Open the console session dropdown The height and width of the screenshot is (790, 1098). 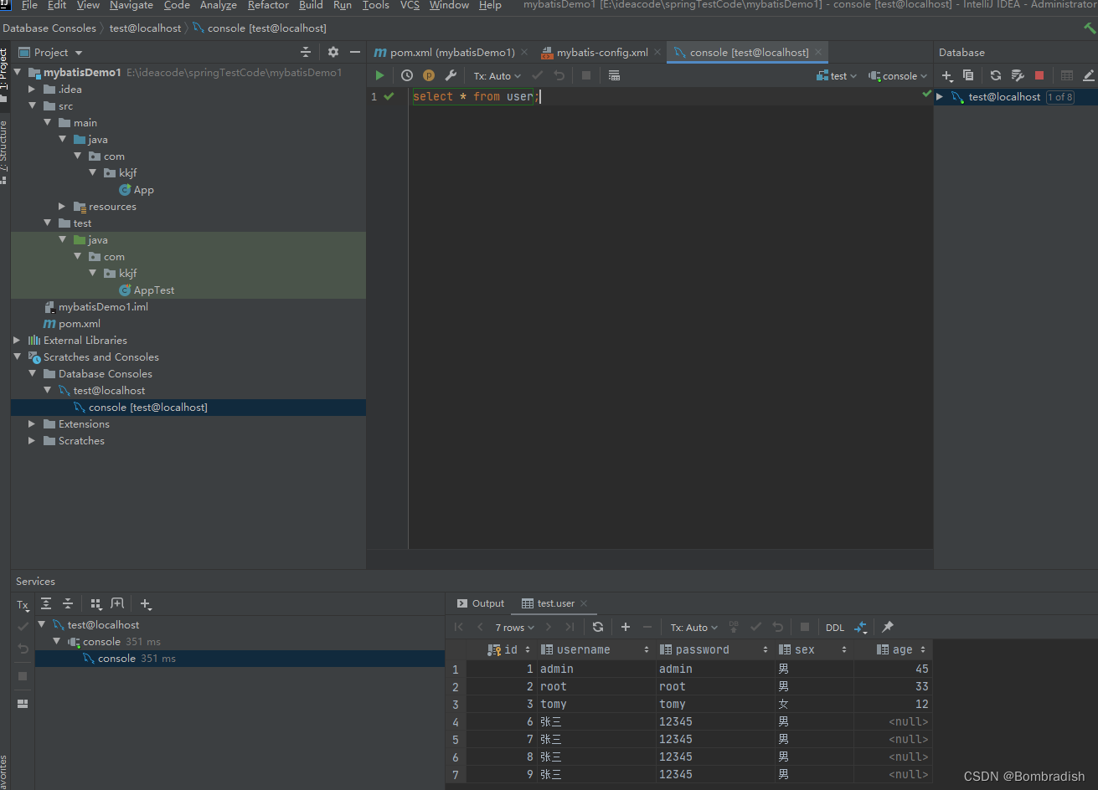[x=899, y=75]
